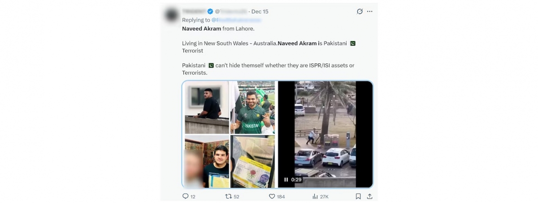Like the post with the heart icon
Screen dimensions: 538x203
(x=272, y=196)
